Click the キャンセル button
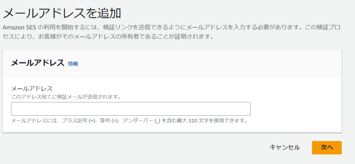The width and height of the screenshot is (355, 164). (285, 147)
